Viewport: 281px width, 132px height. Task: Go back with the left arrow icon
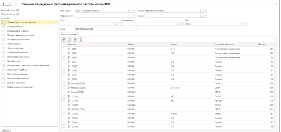coord(4,4)
